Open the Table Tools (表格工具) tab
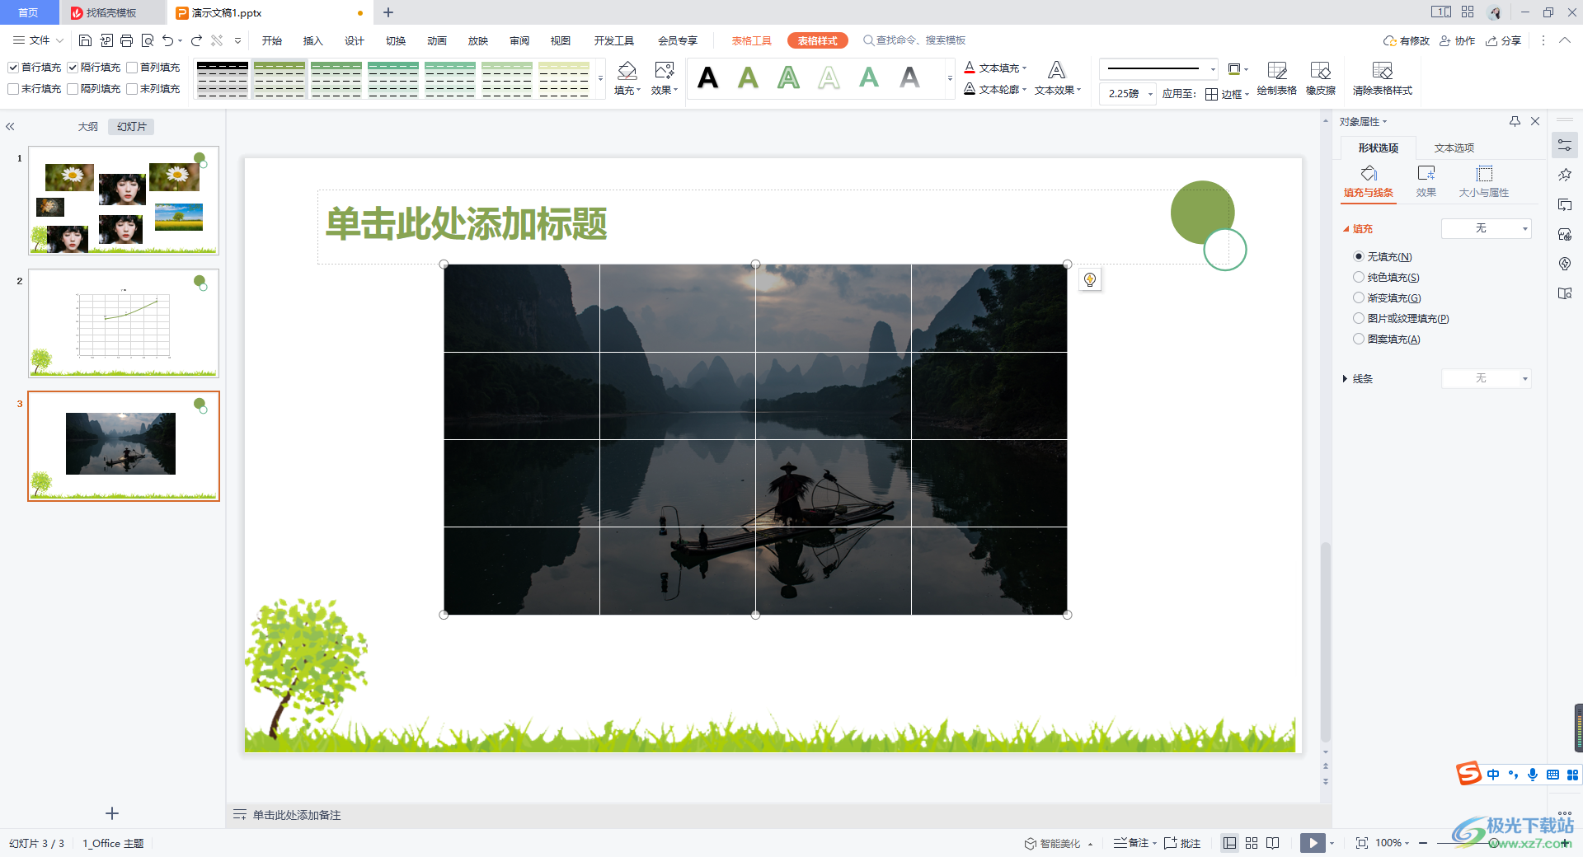1583x857 pixels. pos(751,40)
